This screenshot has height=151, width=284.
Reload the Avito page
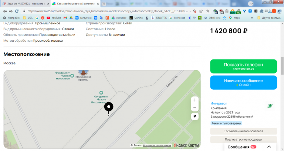(17, 11)
